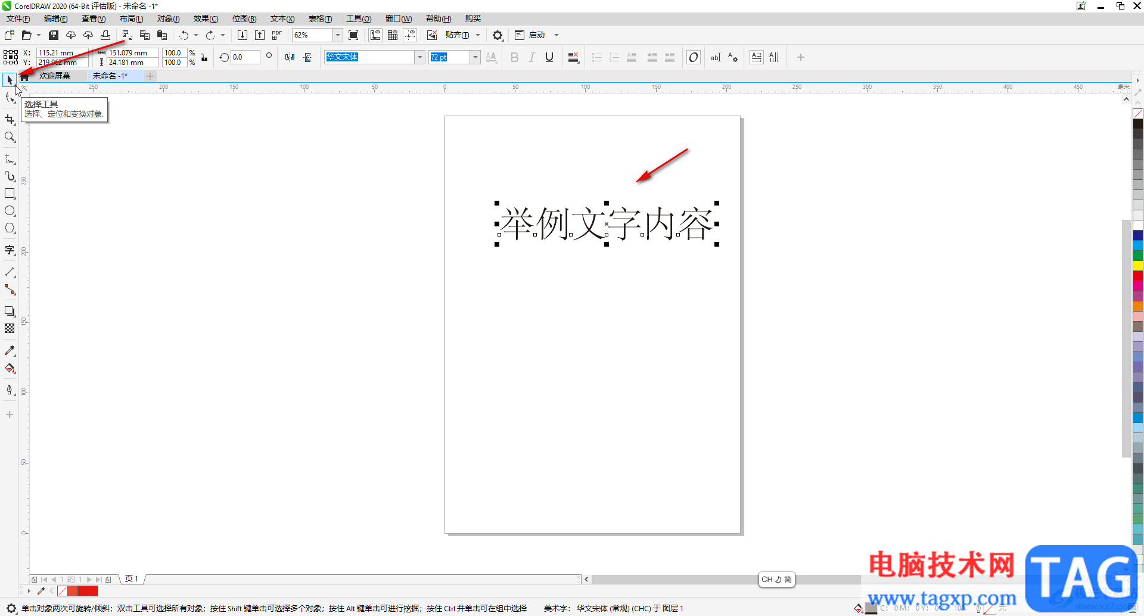Open the 效果 menu
Viewport: 1144px width, 616px height.
(x=206, y=18)
